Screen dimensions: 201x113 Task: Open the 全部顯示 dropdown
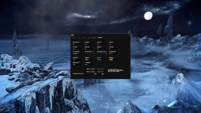(78, 53)
